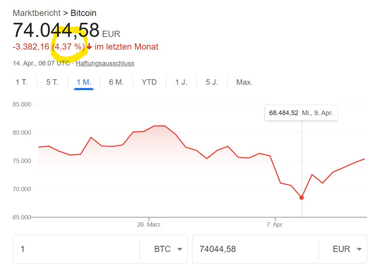Show the 6 M. chart range

click(116, 82)
